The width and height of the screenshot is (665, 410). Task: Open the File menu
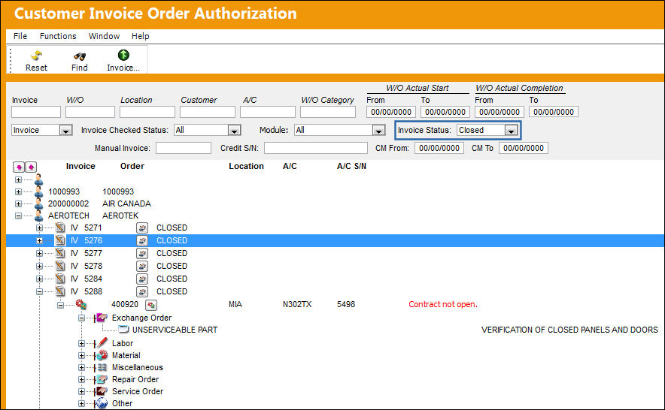click(x=20, y=36)
